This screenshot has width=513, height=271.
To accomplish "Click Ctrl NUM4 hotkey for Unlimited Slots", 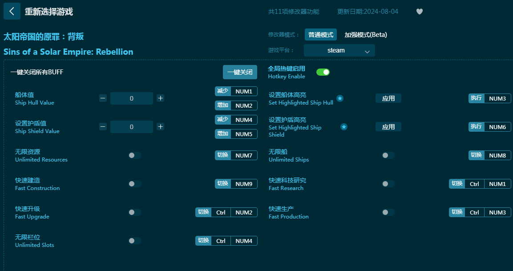I will [x=226, y=241].
